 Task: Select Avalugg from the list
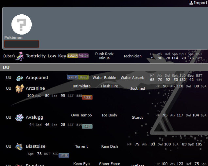click(34, 117)
